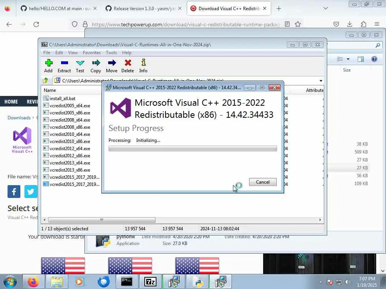Open the Edit menu in 7-Zip
Screen dimensions: 386x289
(59, 53)
